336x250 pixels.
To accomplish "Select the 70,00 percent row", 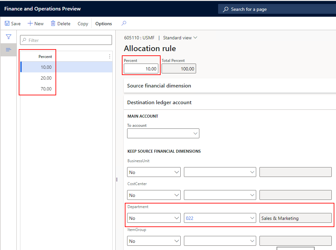I will tap(46, 89).
